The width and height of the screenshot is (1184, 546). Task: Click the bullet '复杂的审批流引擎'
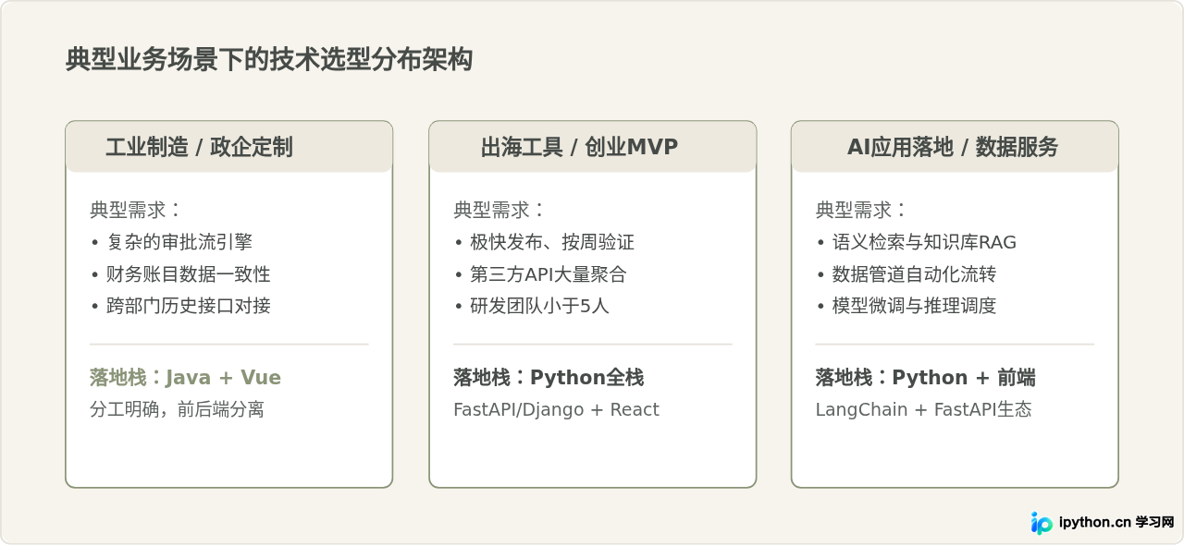coord(172,242)
